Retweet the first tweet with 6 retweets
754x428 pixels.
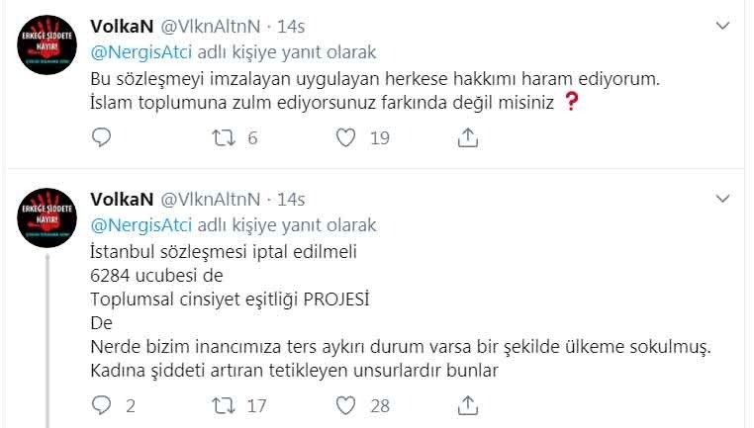[x=224, y=138]
